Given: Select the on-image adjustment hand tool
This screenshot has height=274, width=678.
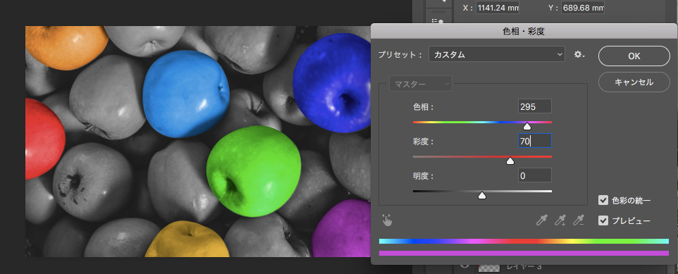Looking at the screenshot, I should point(387,220).
